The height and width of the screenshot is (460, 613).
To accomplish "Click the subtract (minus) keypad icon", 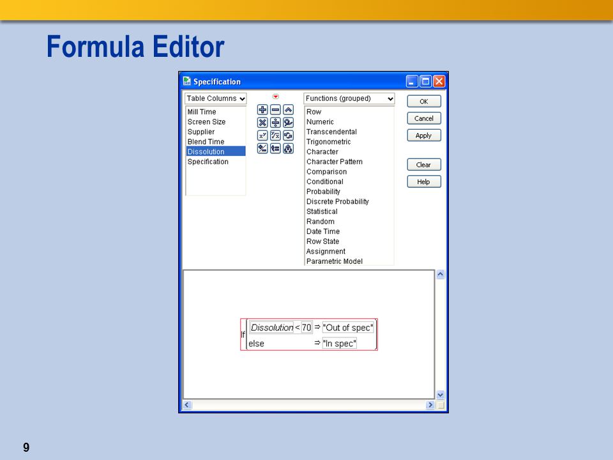I will coord(275,110).
